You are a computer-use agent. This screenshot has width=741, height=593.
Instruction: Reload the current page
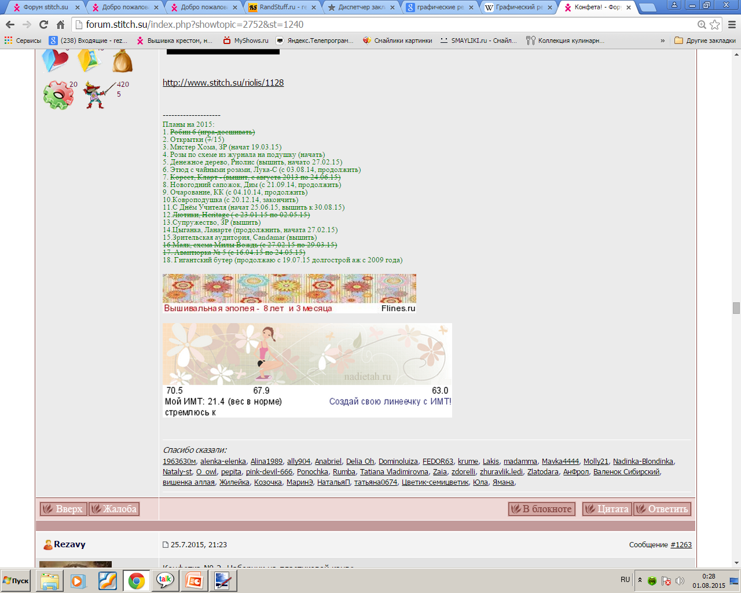[x=43, y=24]
